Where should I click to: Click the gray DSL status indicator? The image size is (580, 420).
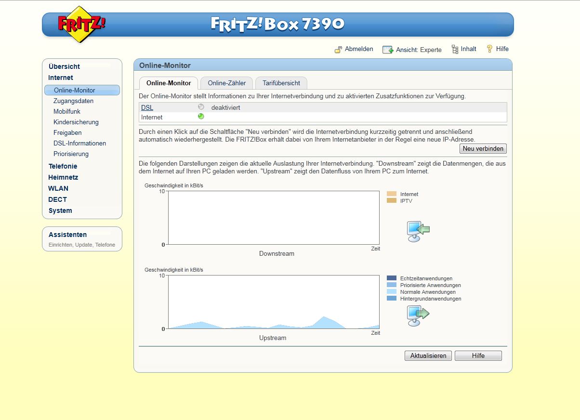201,107
